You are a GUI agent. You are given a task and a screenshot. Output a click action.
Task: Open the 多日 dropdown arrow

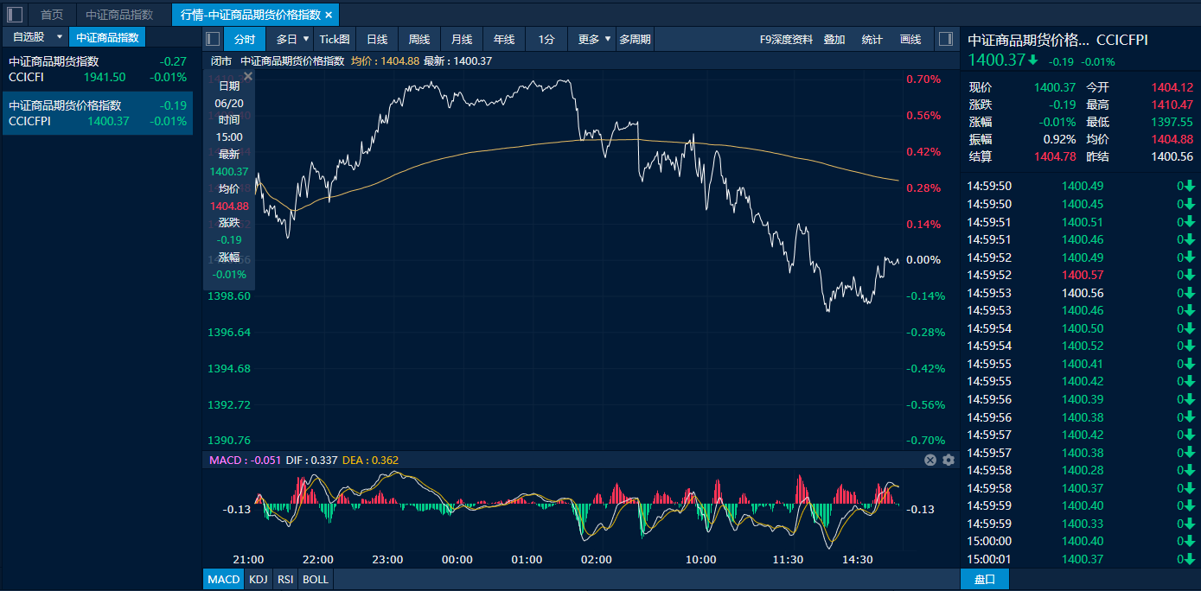305,39
